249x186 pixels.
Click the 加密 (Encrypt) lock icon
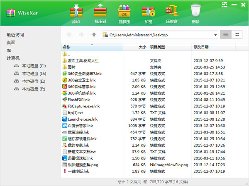coord(148,12)
